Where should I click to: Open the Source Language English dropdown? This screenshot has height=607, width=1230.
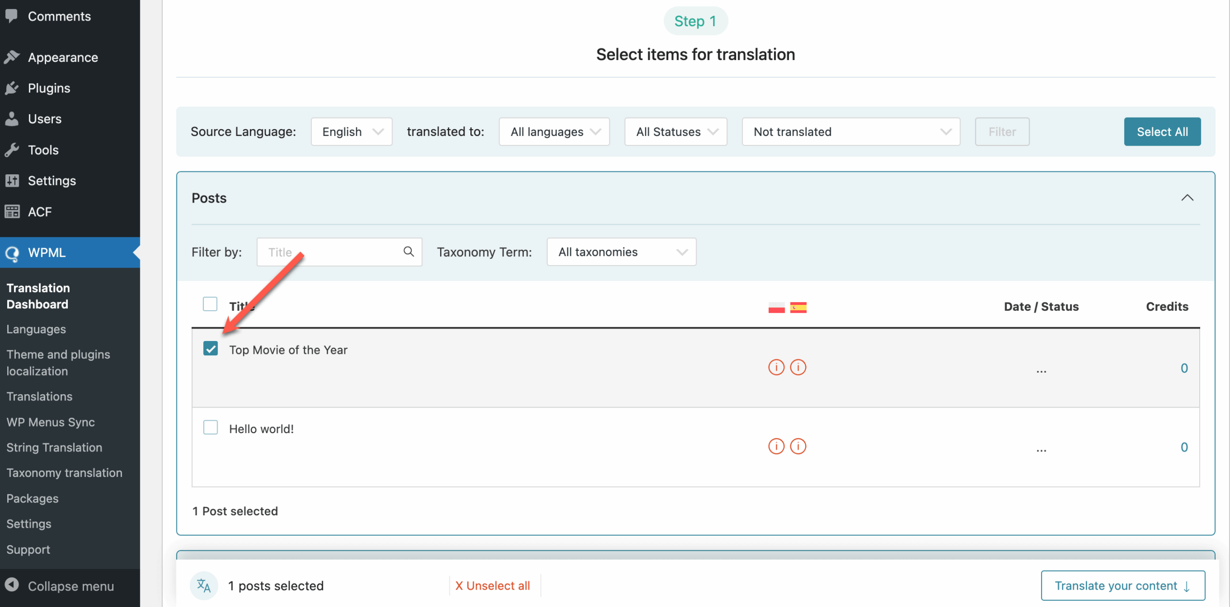tap(352, 132)
